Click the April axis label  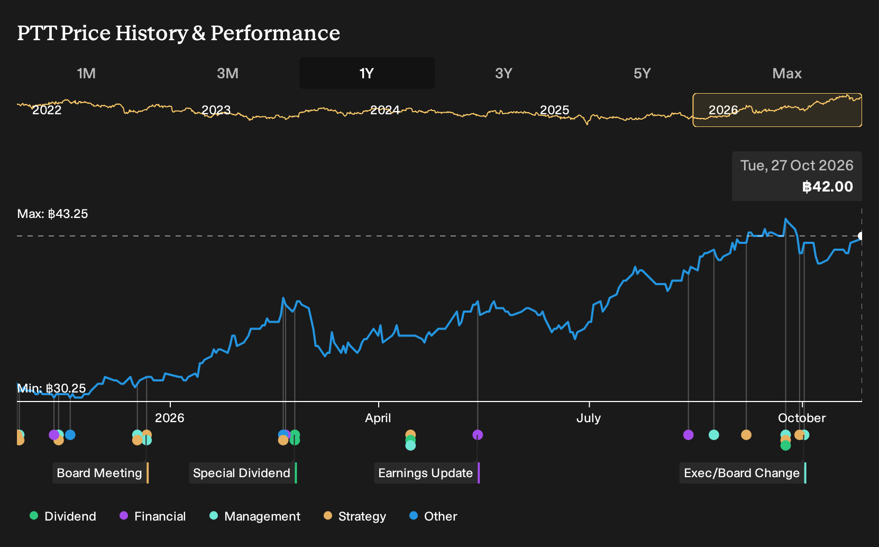(378, 418)
